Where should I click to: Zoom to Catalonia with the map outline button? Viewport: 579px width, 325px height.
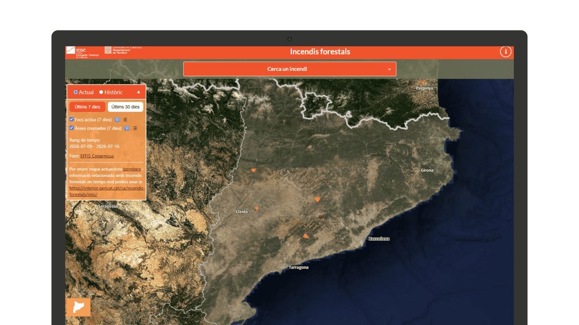[x=78, y=307]
